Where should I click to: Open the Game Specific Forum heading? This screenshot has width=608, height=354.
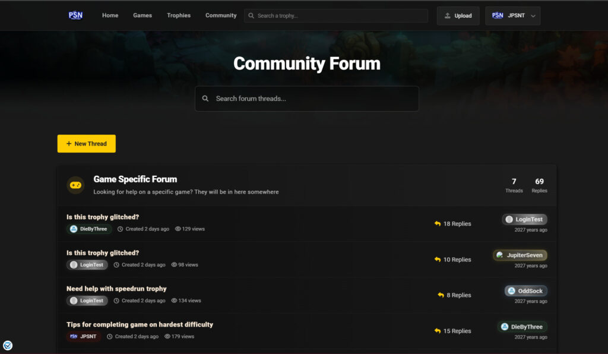point(135,179)
